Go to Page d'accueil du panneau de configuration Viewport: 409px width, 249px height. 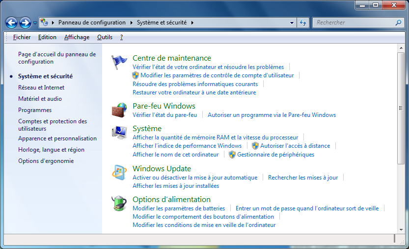pos(57,58)
